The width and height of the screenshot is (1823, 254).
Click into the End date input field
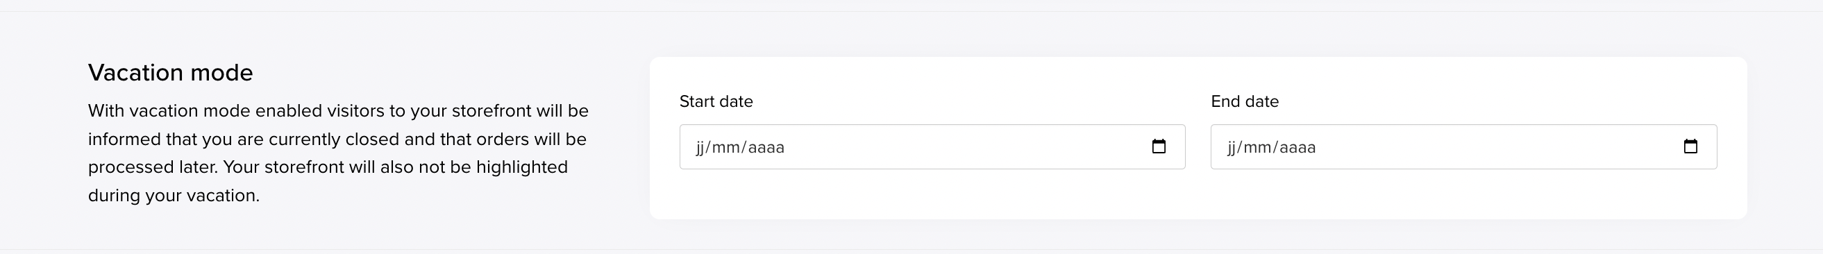(x=1463, y=146)
